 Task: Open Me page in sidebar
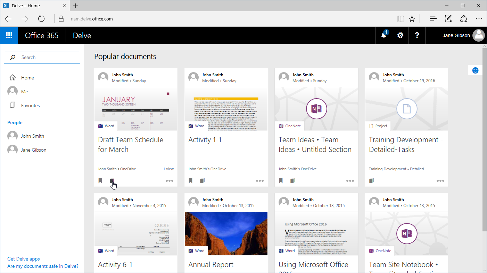pyautogui.click(x=24, y=92)
